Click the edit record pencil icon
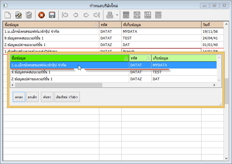 [x=18, y=15]
